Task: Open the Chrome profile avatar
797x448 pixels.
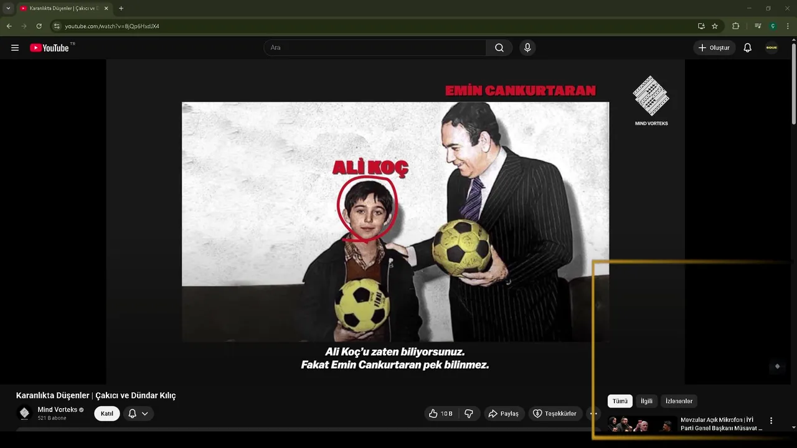Action: 773,26
